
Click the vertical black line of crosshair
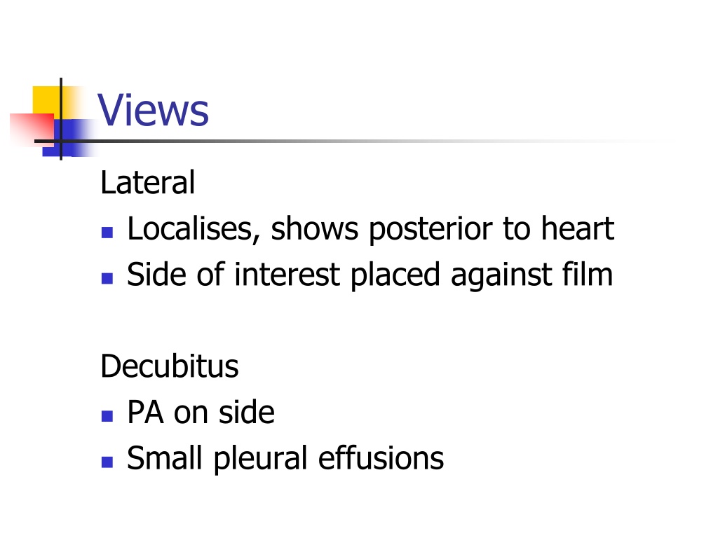(x=61, y=119)
